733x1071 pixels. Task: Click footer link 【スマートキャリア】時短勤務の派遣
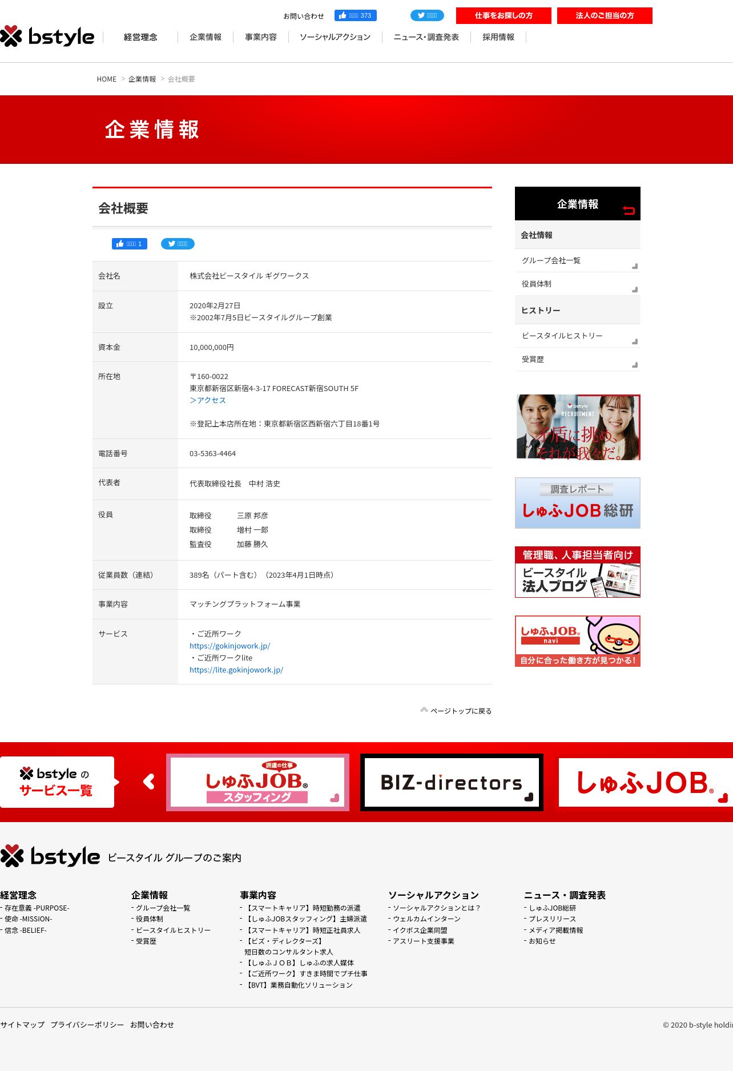tap(303, 908)
